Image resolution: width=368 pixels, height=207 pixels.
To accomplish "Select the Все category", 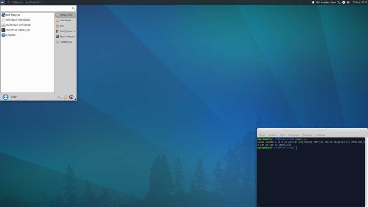I will click(x=65, y=26).
